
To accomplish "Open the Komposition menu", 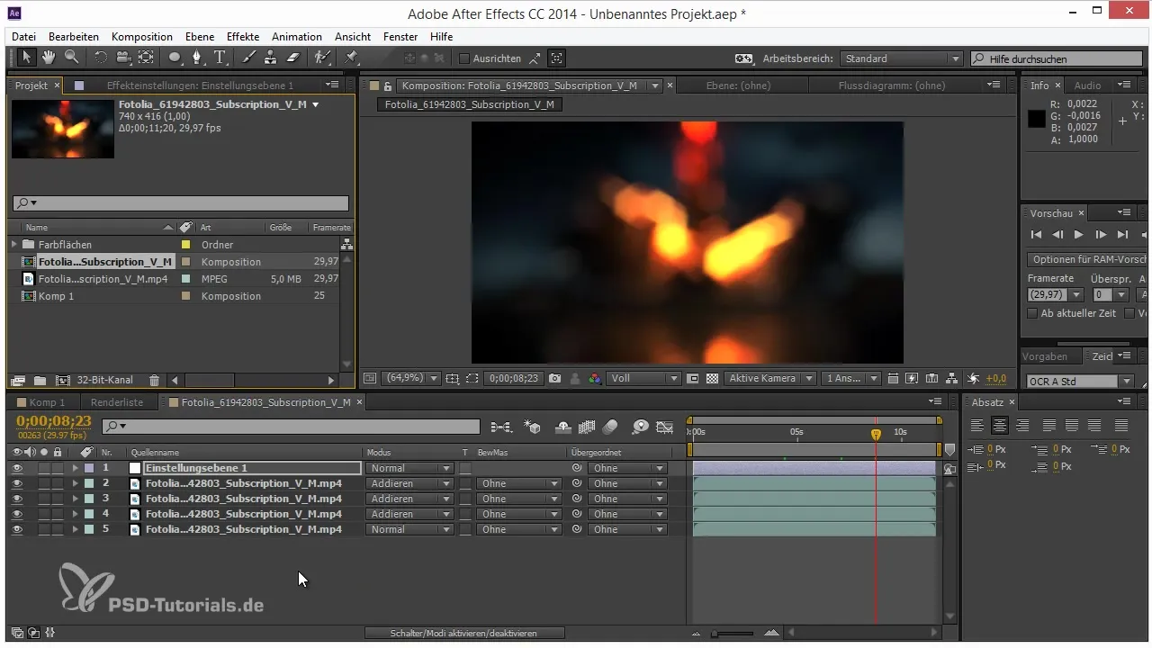I will (142, 37).
